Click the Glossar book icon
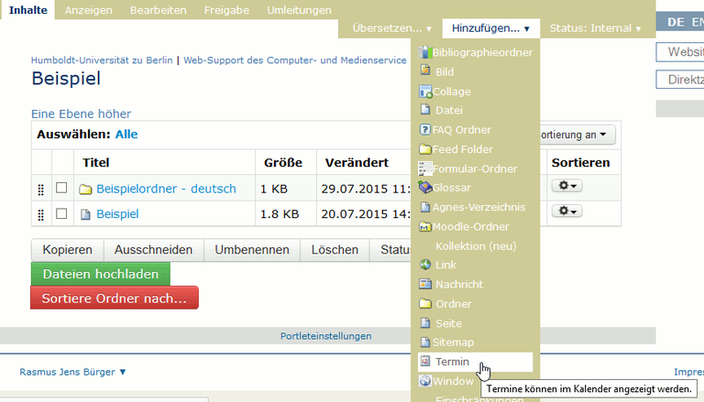Screen dimensions: 704x402 (425, 188)
